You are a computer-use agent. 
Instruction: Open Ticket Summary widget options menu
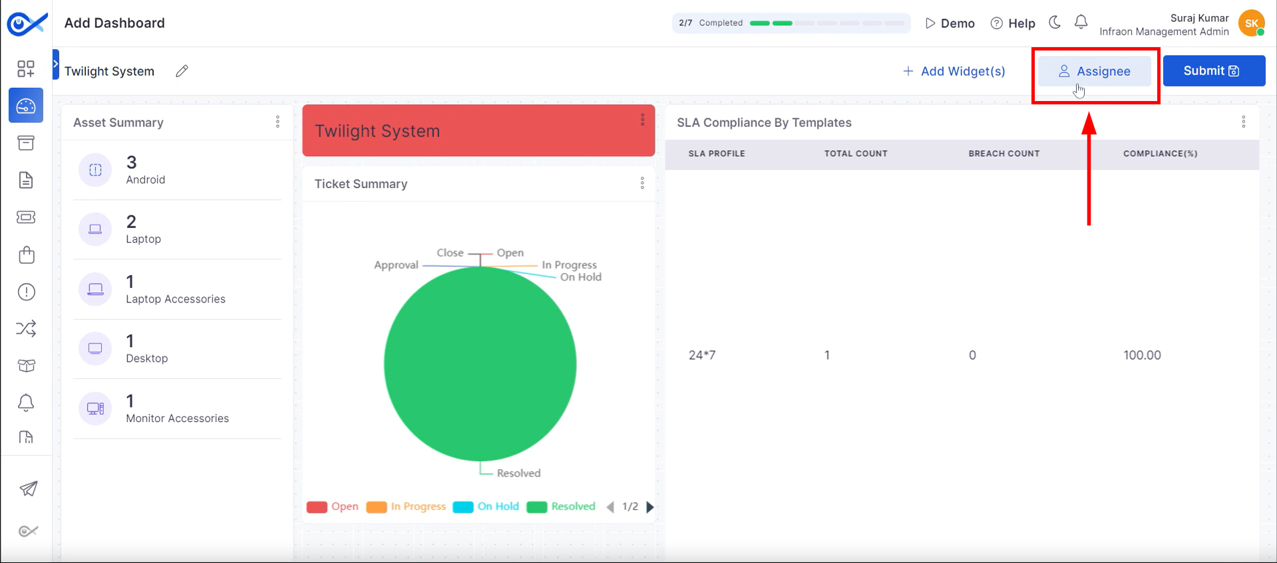[642, 183]
